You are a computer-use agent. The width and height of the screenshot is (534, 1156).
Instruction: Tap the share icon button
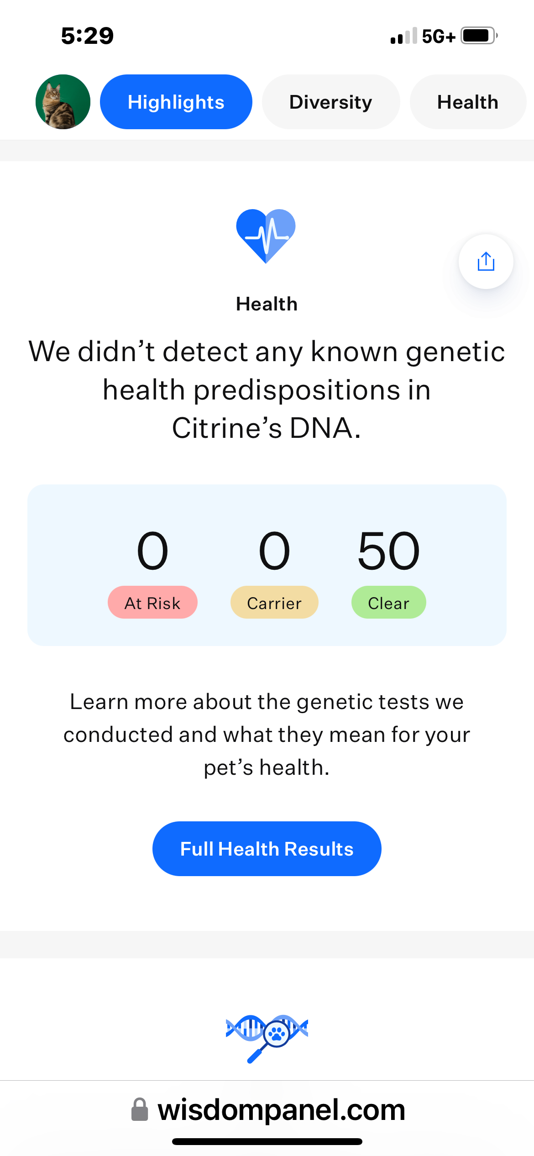coord(486,262)
